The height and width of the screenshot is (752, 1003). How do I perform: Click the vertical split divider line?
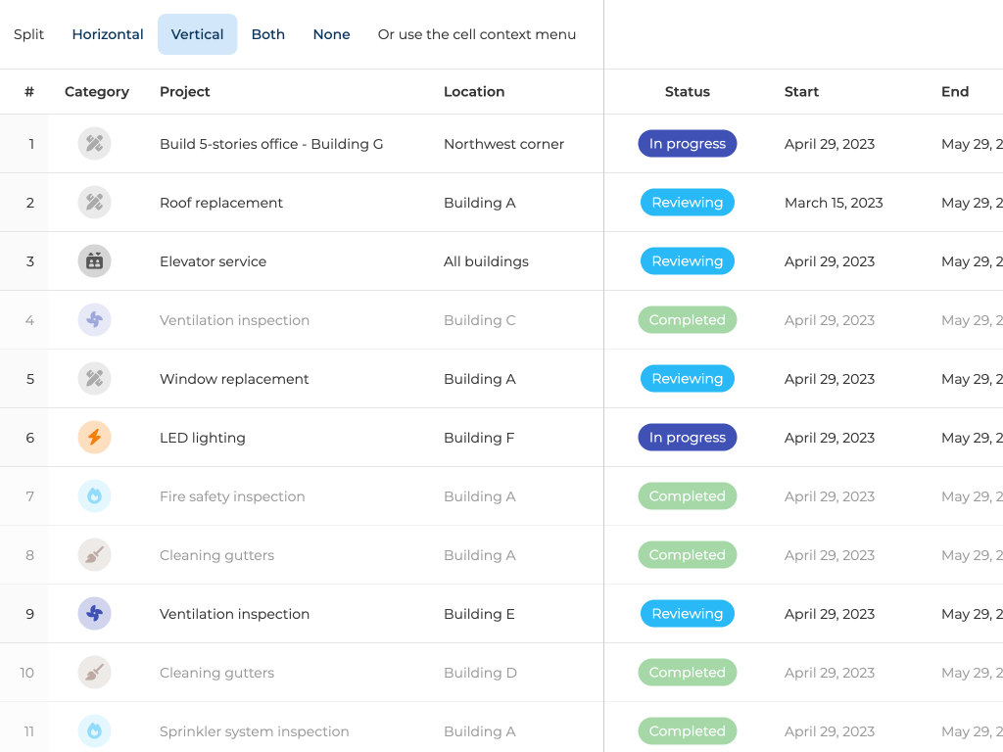click(x=603, y=392)
